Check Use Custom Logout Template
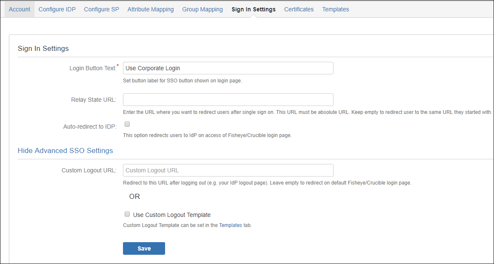This screenshot has width=494, height=264. [x=127, y=214]
